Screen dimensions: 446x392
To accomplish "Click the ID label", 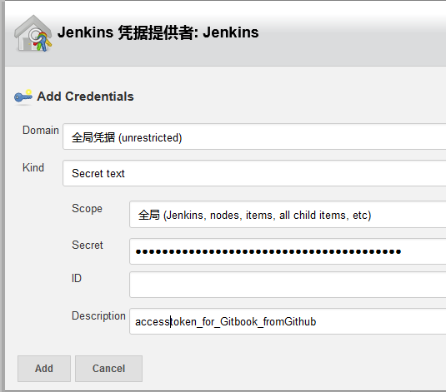I will click(77, 278).
